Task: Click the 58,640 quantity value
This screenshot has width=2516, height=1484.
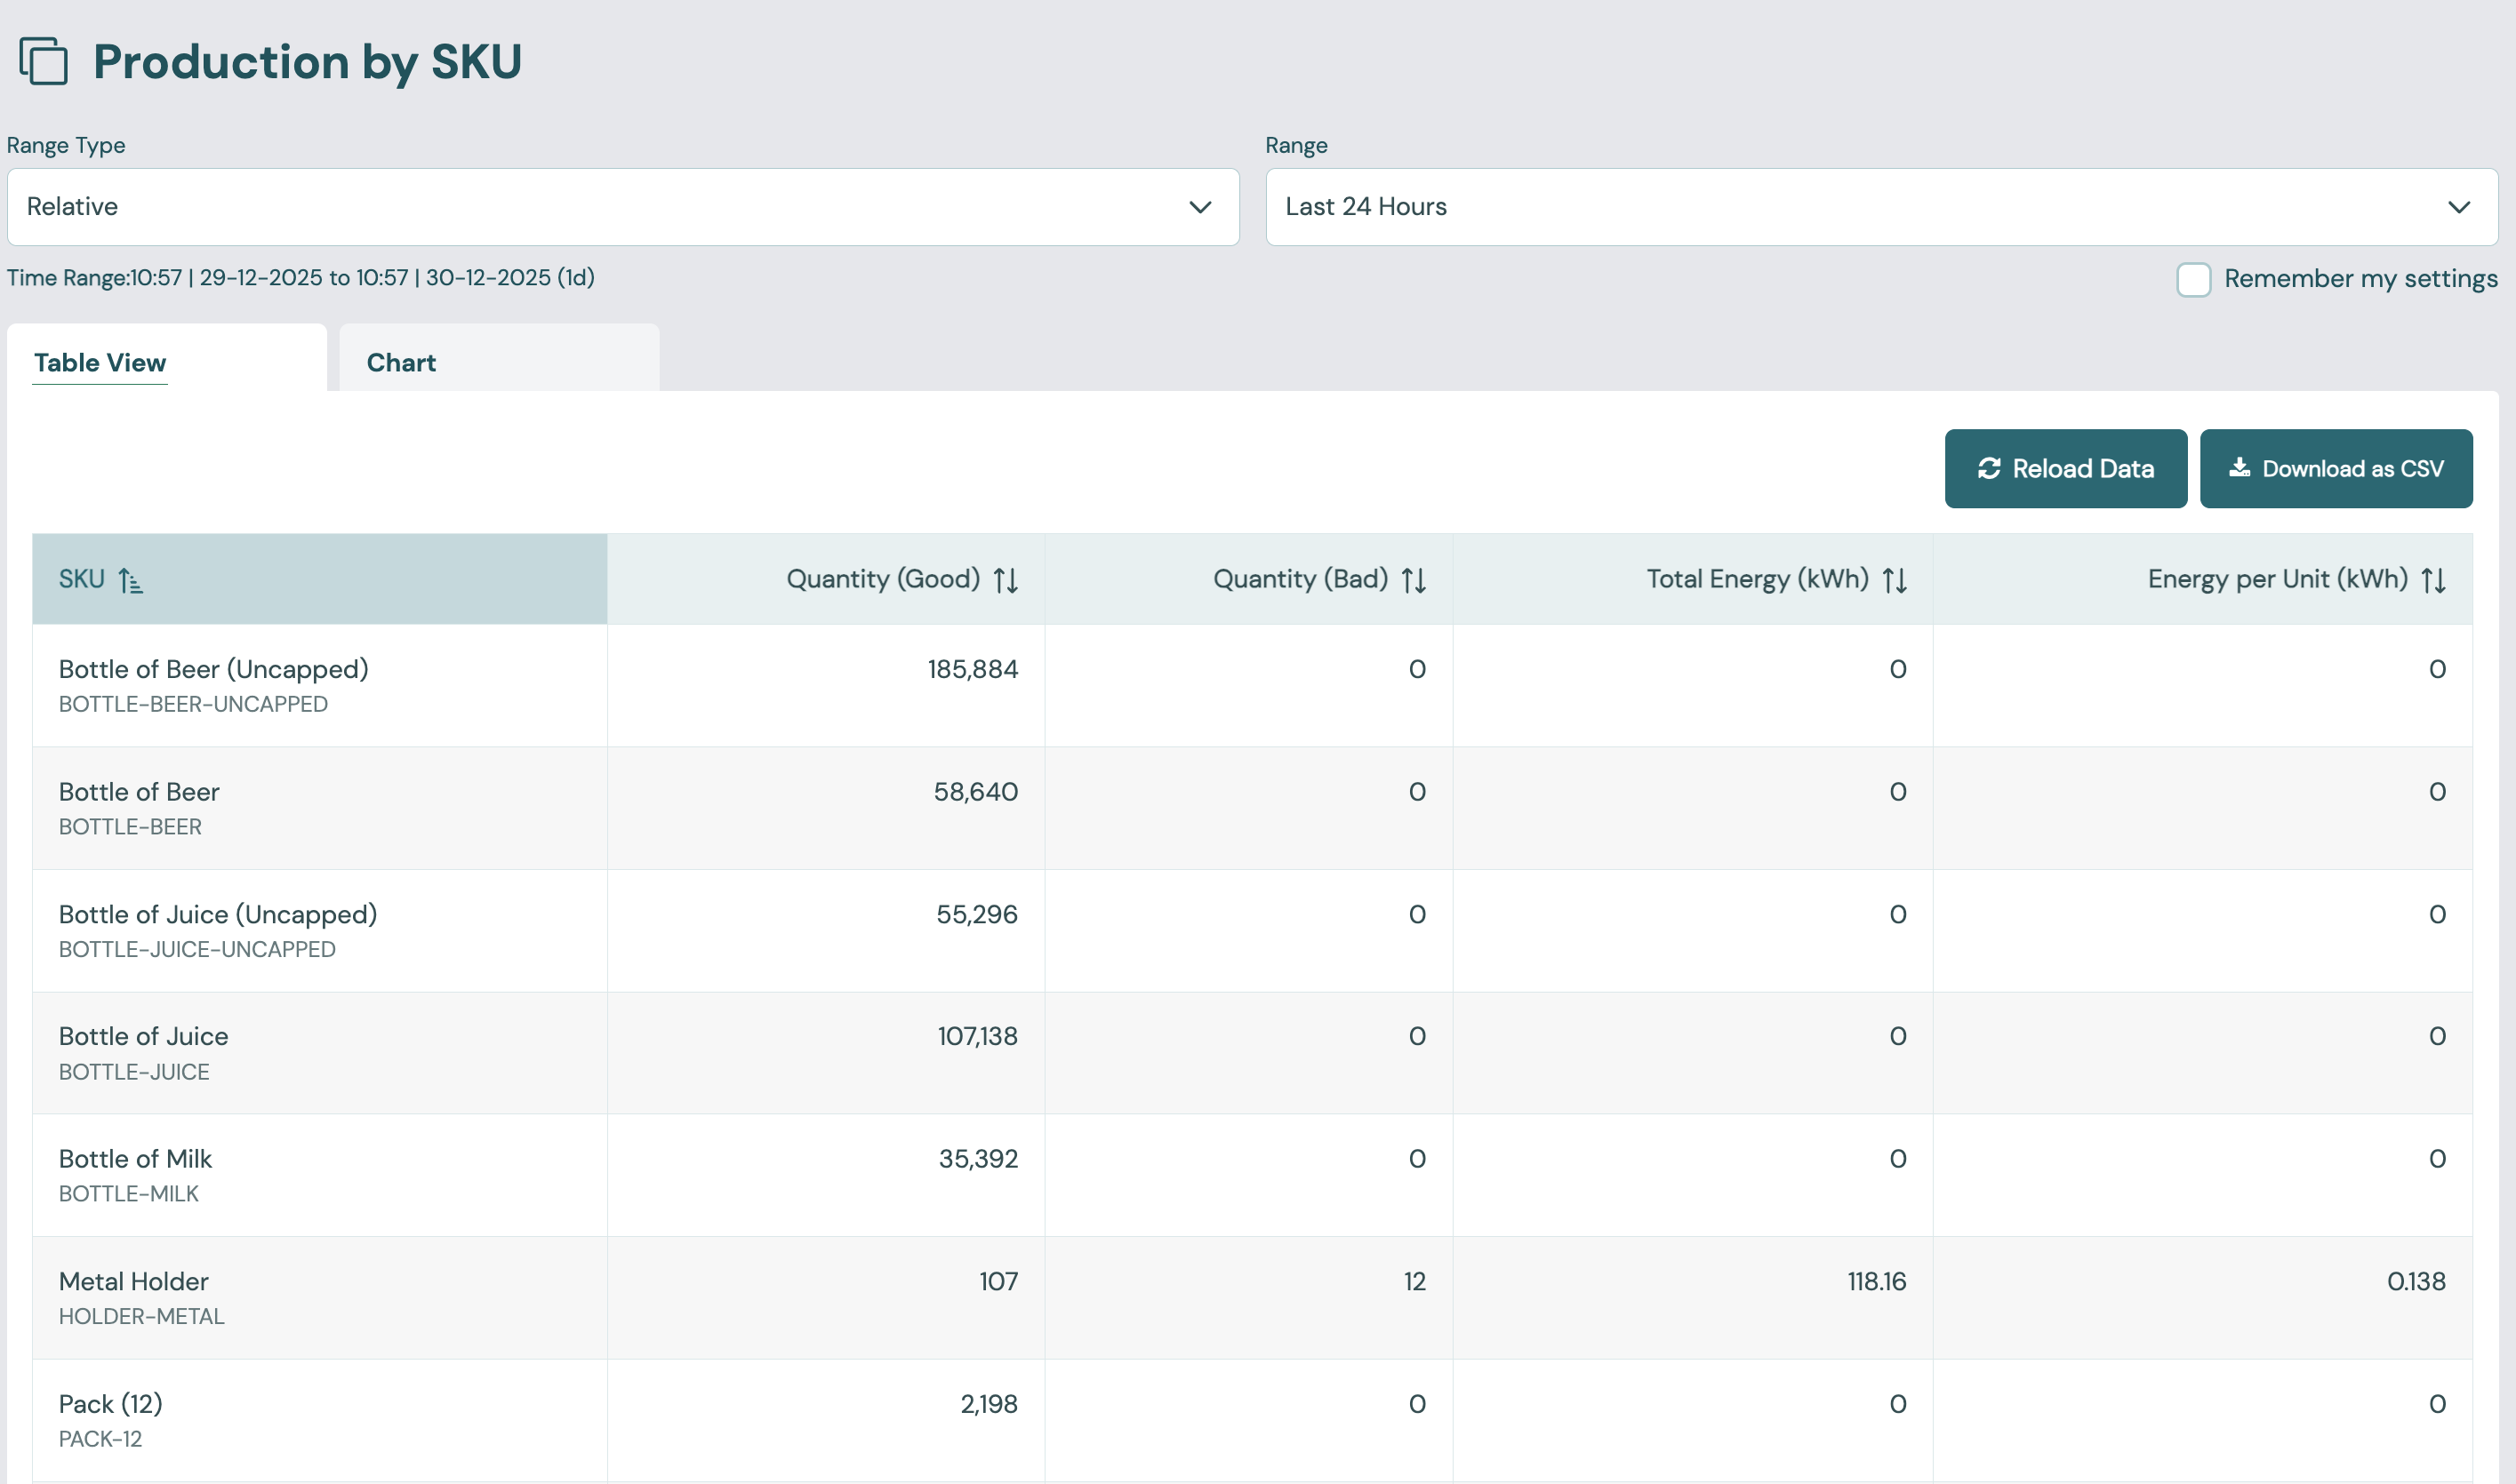Action: pos(975,792)
